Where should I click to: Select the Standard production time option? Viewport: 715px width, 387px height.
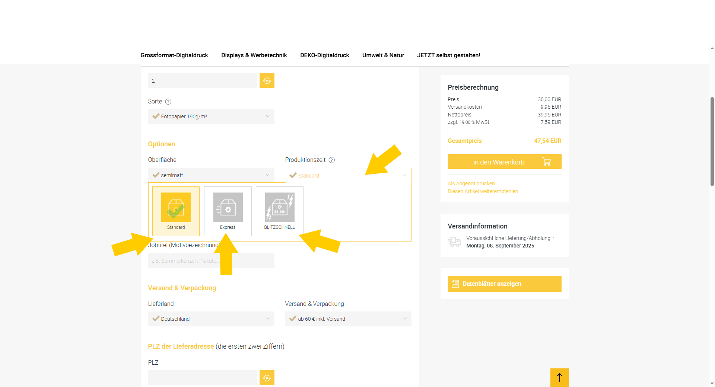click(x=176, y=211)
